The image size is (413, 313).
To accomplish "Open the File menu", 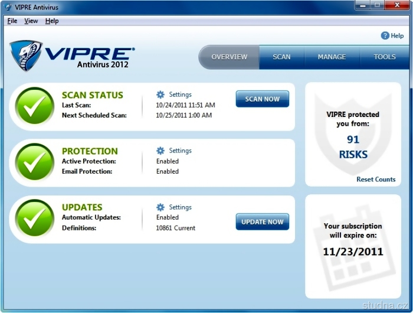I will point(12,21).
